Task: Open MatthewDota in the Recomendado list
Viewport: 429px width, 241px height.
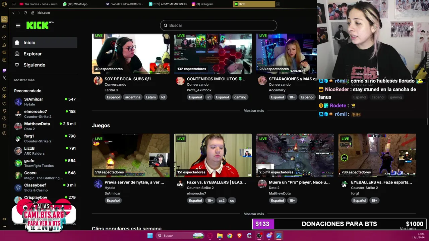Action: (x=45, y=126)
